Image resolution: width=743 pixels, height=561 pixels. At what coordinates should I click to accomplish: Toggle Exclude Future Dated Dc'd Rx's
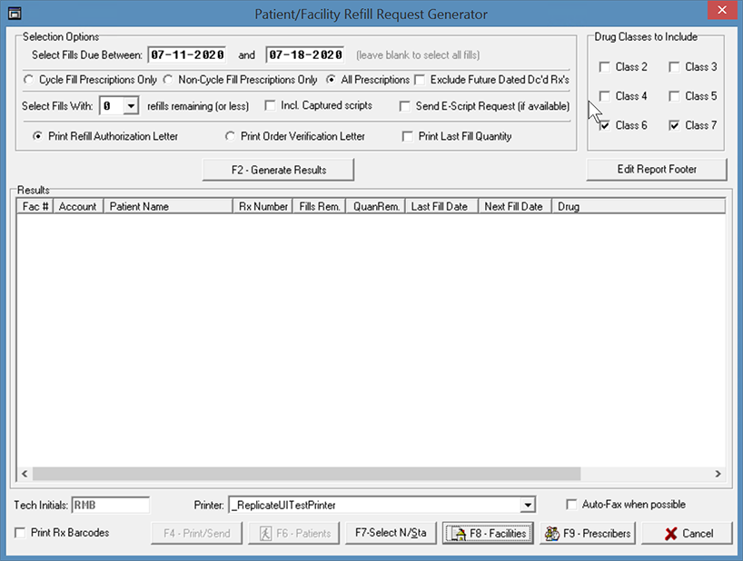pyautogui.click(x=421, y=79)
